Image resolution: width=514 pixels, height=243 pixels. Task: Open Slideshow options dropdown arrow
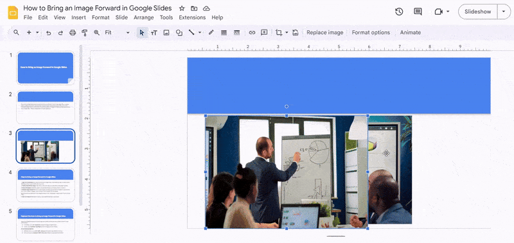tap(504, 12)
